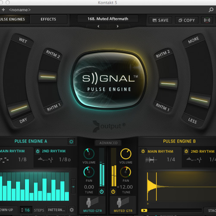The height and width of the screenshot is (216, 216).
Task: Click engine B Volume knob
Action: point(126,154)
